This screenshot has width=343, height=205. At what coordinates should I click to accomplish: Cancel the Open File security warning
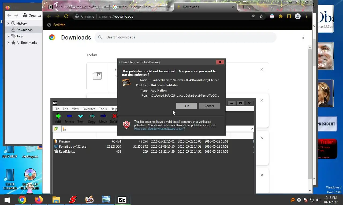click(x=209, y=106)
